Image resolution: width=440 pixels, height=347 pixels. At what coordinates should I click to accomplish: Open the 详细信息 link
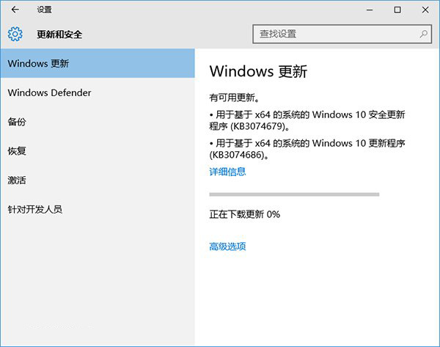[x=227, y=172]
